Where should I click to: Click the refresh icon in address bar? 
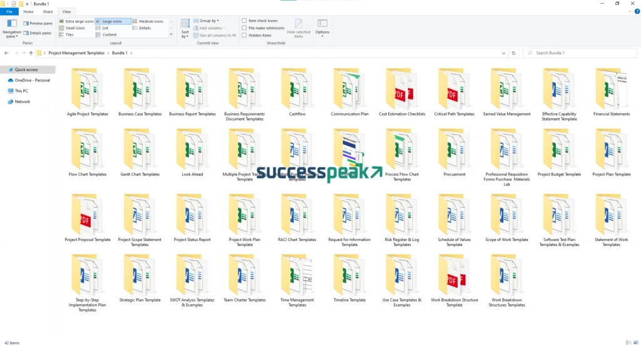point(515,53)
